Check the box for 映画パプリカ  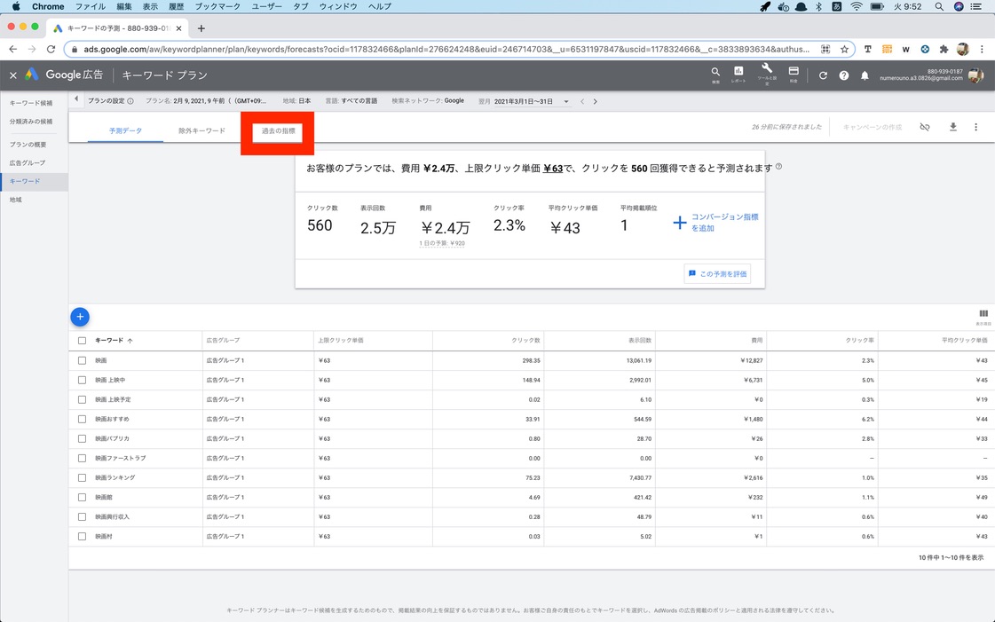82,438
